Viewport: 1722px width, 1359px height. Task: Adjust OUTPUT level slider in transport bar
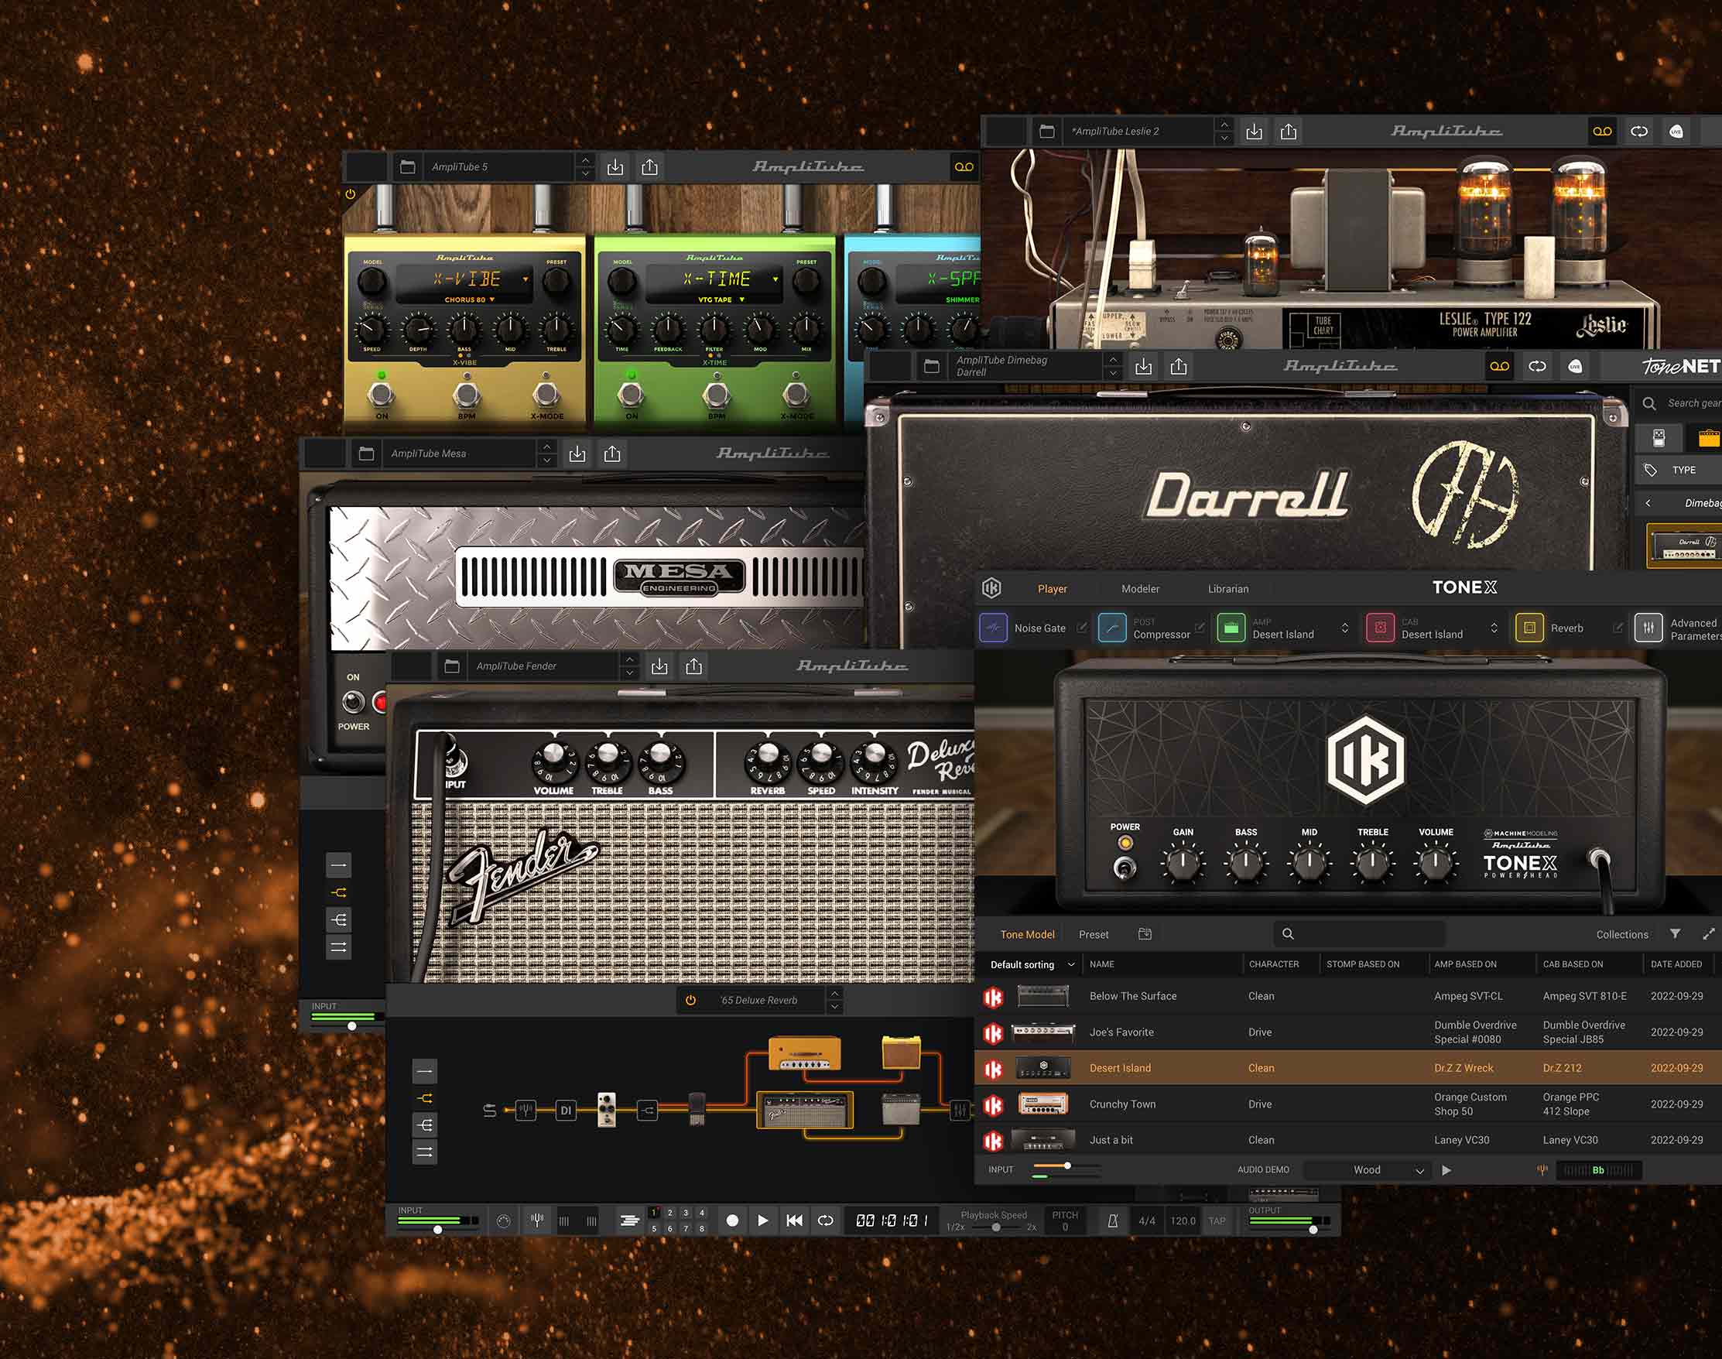point(1313,1229)
